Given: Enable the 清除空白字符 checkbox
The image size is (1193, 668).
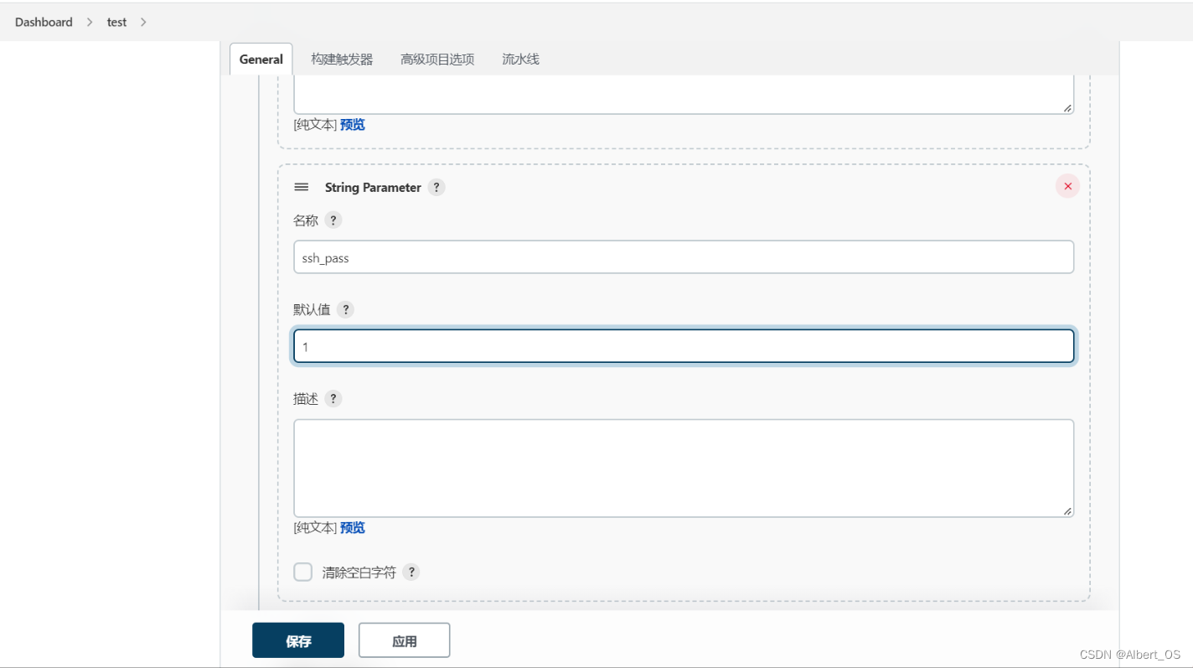Looking at the screenshot, I should (x=302, y=572).
